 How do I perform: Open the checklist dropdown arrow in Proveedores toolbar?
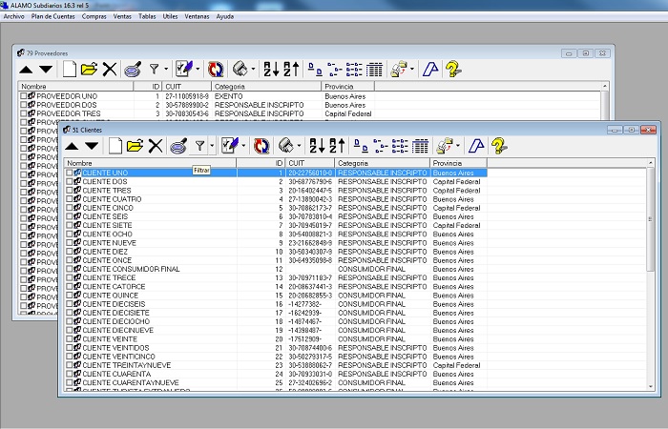pyautogui.click(x=198, y=69)
